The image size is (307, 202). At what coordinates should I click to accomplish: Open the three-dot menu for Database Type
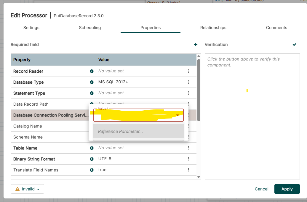189,82
